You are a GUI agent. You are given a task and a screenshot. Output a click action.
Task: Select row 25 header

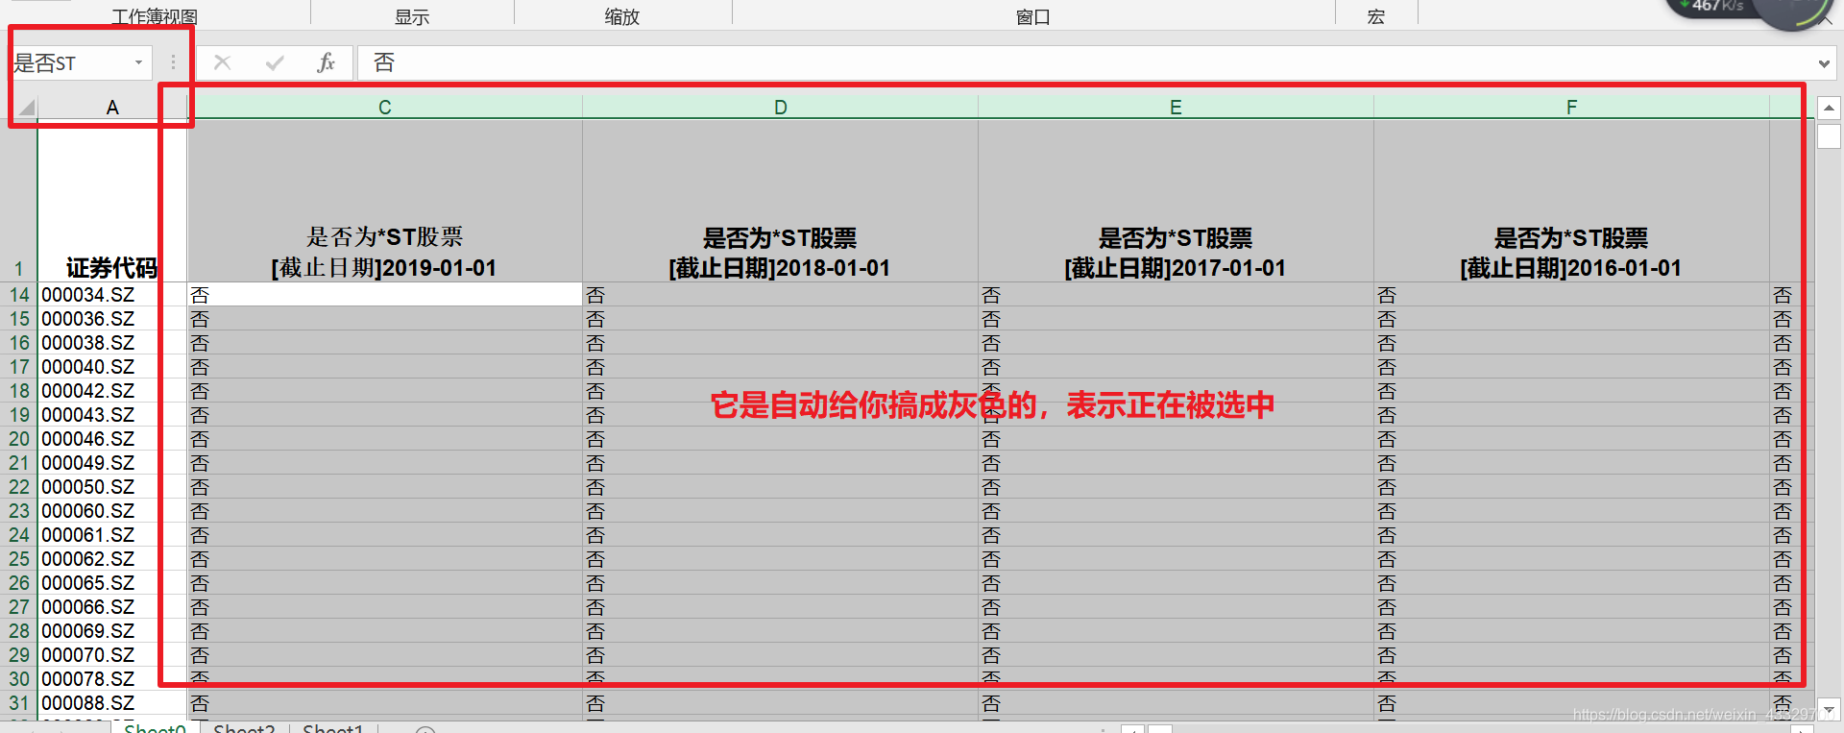point(19,558)
